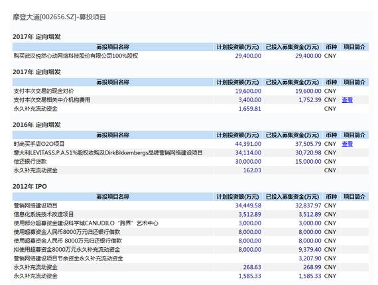
Task: Click 计划投资额(万元) header in first table
Action: pyautogui.click(x=237, y=47)
